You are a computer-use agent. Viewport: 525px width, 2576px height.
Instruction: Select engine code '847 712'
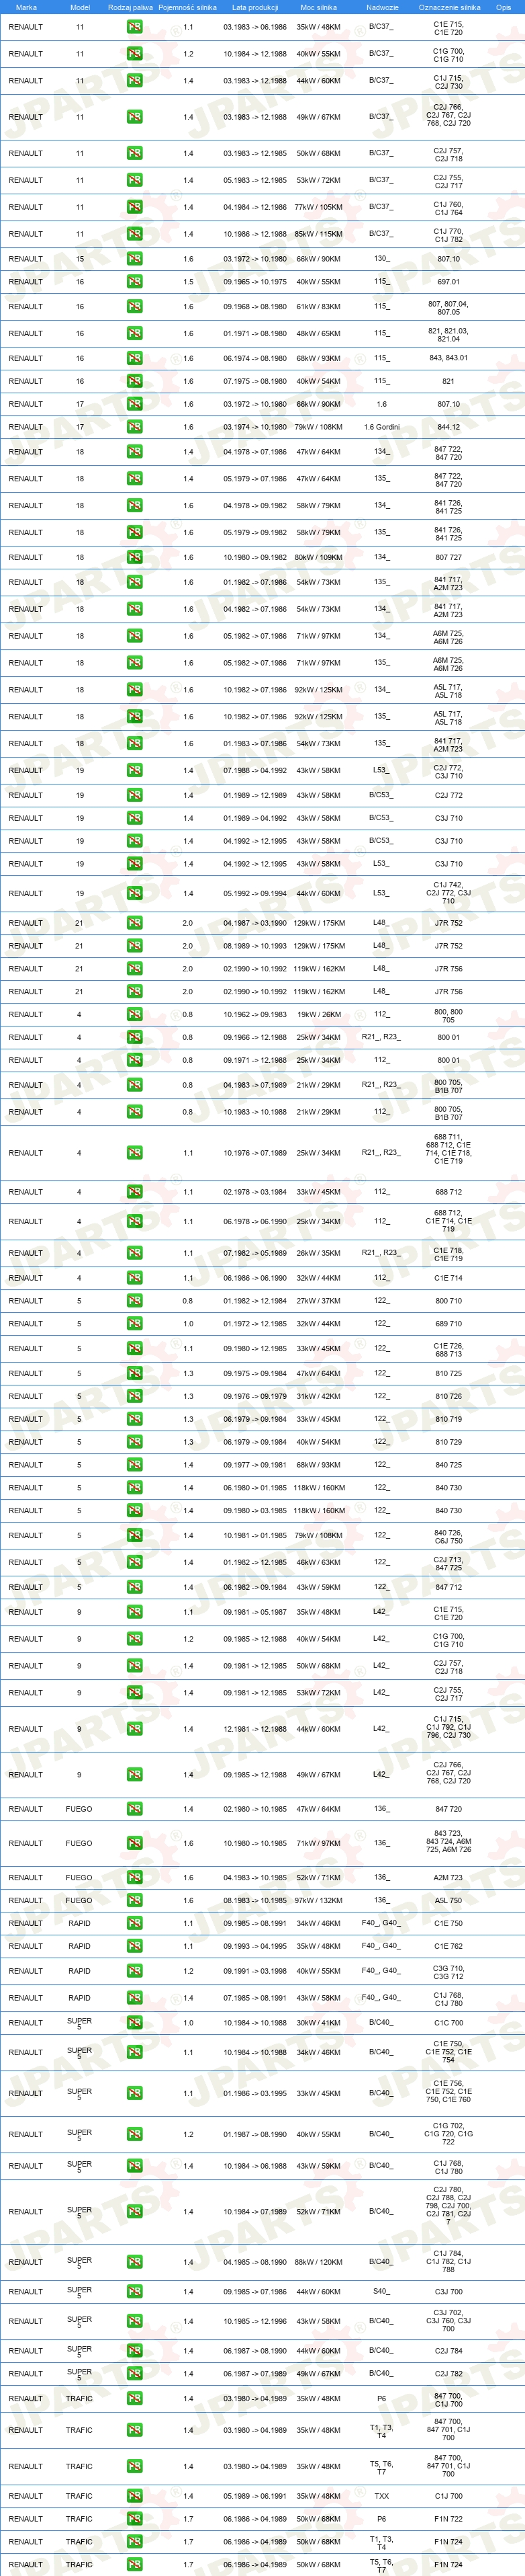click(448, 1587)
